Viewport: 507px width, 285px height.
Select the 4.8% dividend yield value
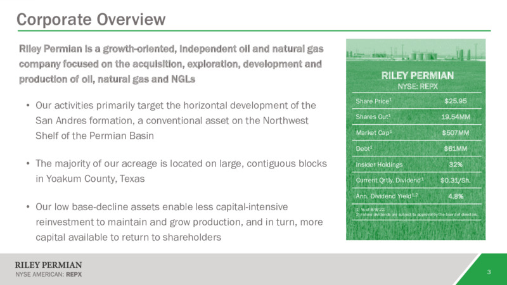455,196
